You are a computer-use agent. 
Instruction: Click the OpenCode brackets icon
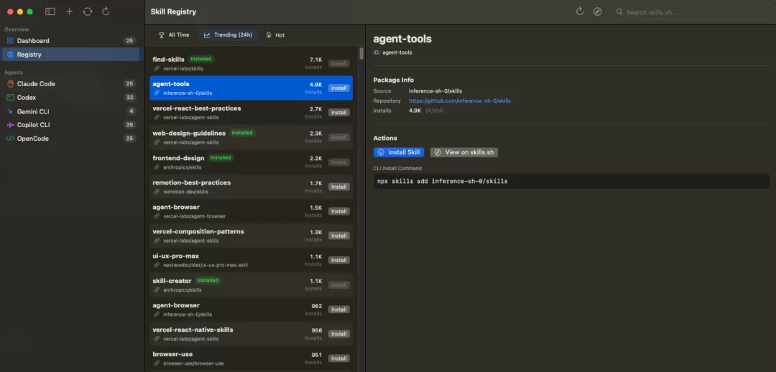coord(10,139)
